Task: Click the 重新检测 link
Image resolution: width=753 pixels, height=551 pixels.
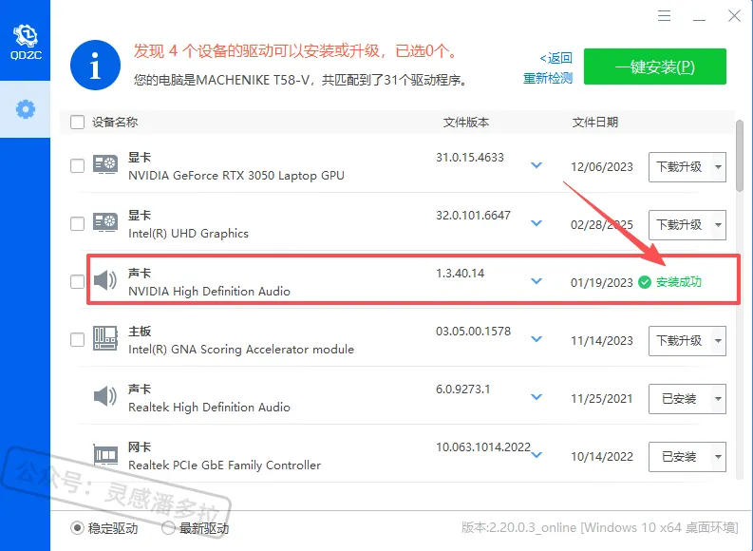Action: point(548,78)
